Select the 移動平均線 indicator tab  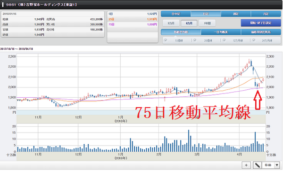181,32
